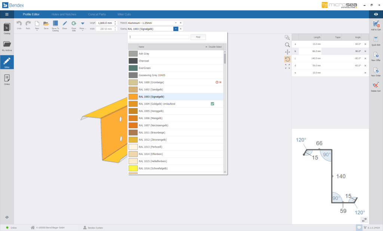The image size is (383, 231).
Task: Click the Draw pencil tool
Action: [65, 24]
